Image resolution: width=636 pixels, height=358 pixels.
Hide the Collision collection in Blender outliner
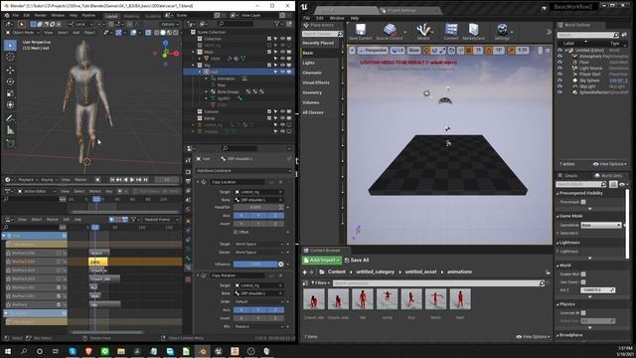point(282,111)
